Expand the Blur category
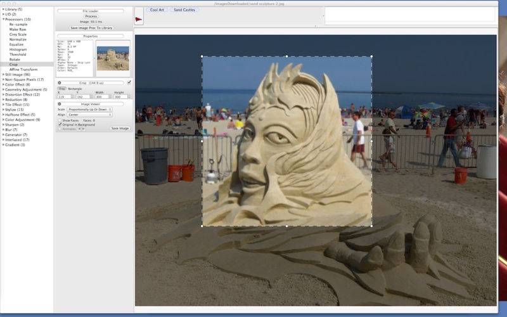The height and width of the screenshot is (317, 507). point(3,130)
